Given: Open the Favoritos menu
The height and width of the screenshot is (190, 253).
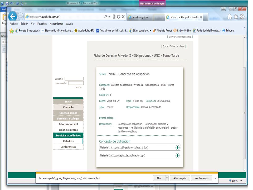Looking at the screenshot, I should tap(42, 24).
